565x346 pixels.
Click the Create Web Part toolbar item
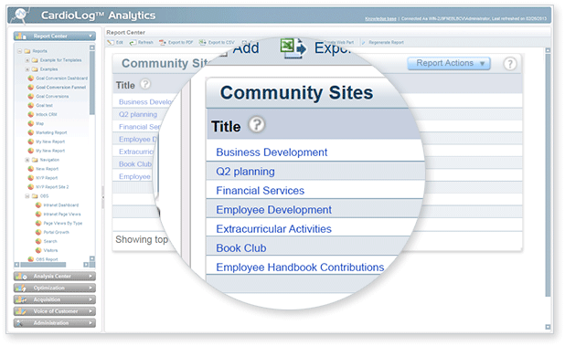[338, 42]
